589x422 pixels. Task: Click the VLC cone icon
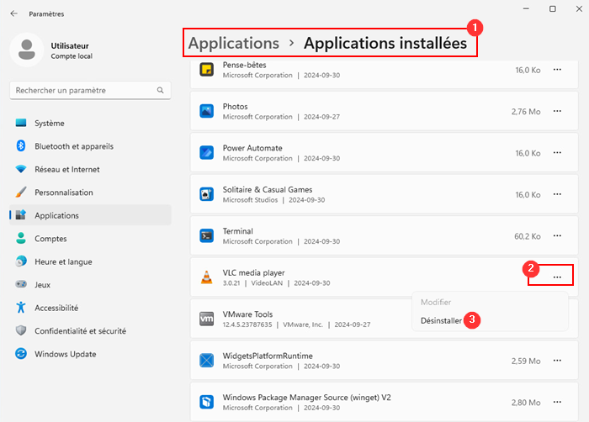207,277
